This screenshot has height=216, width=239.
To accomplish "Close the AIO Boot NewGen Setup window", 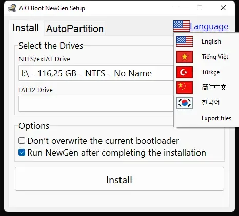I will [x=223, y=8].
